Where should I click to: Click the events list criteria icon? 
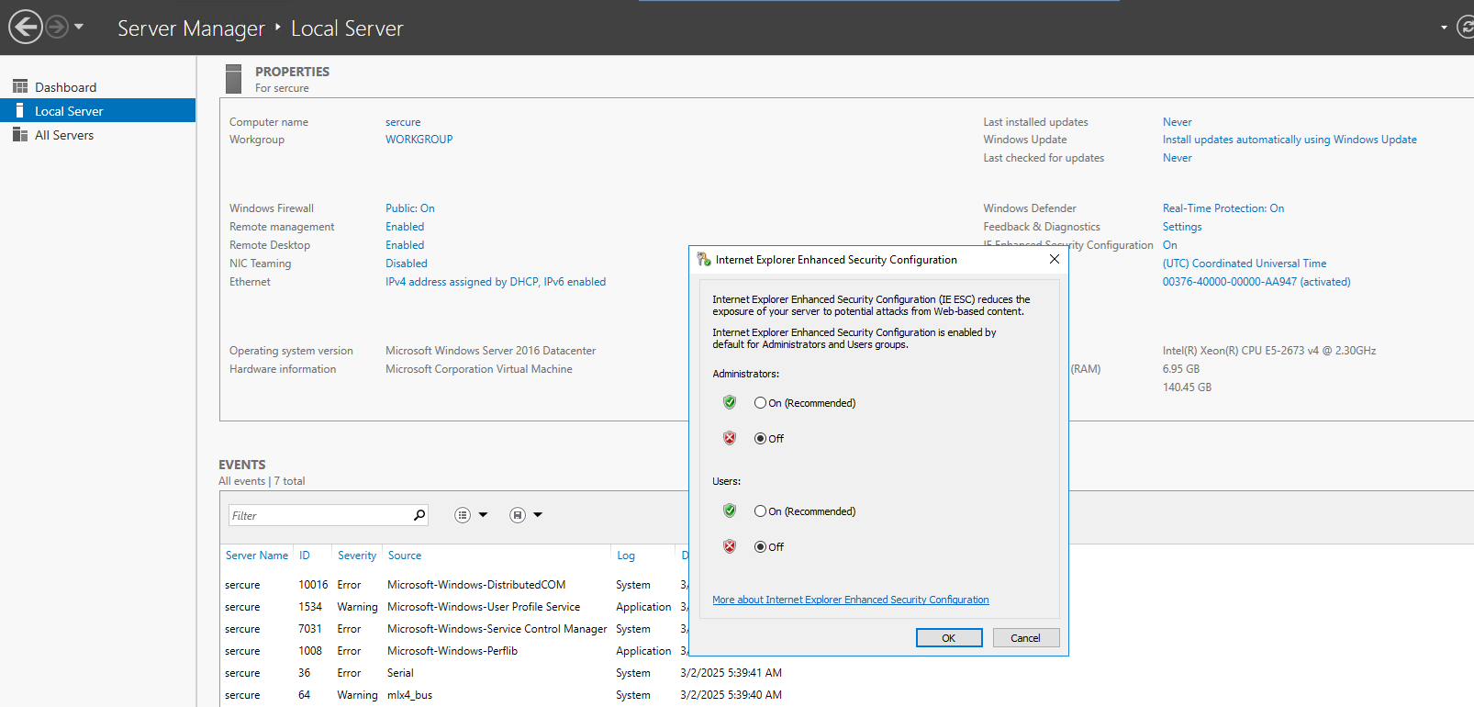point(463,515)
